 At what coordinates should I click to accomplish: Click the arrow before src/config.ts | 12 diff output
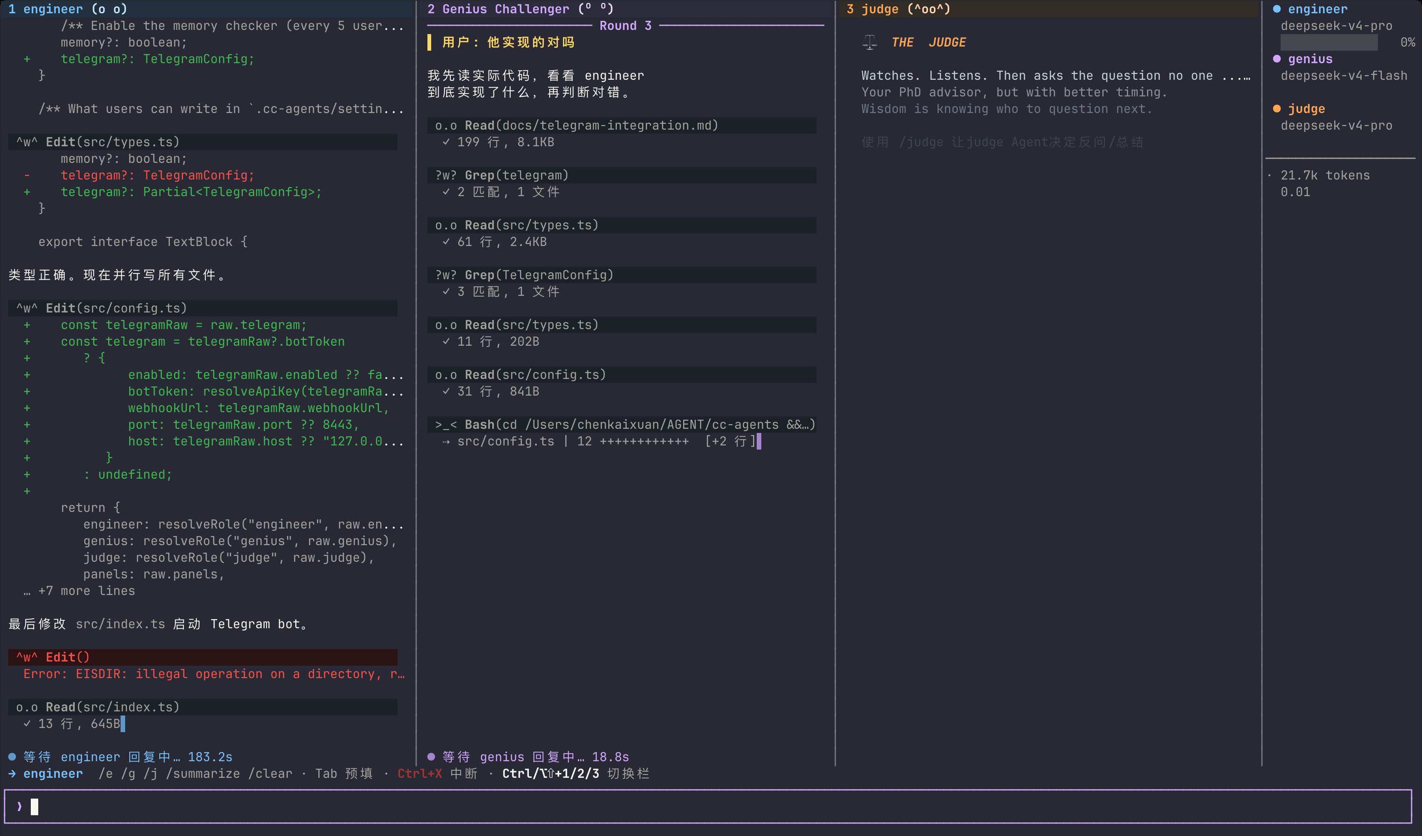pos(446,441)
